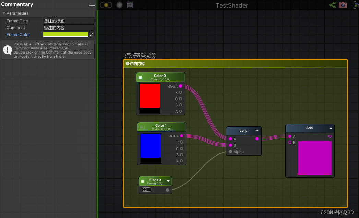Screen dimensions: 359x218
Task: Select the Color 1 node header
Action: pos(161,127)
